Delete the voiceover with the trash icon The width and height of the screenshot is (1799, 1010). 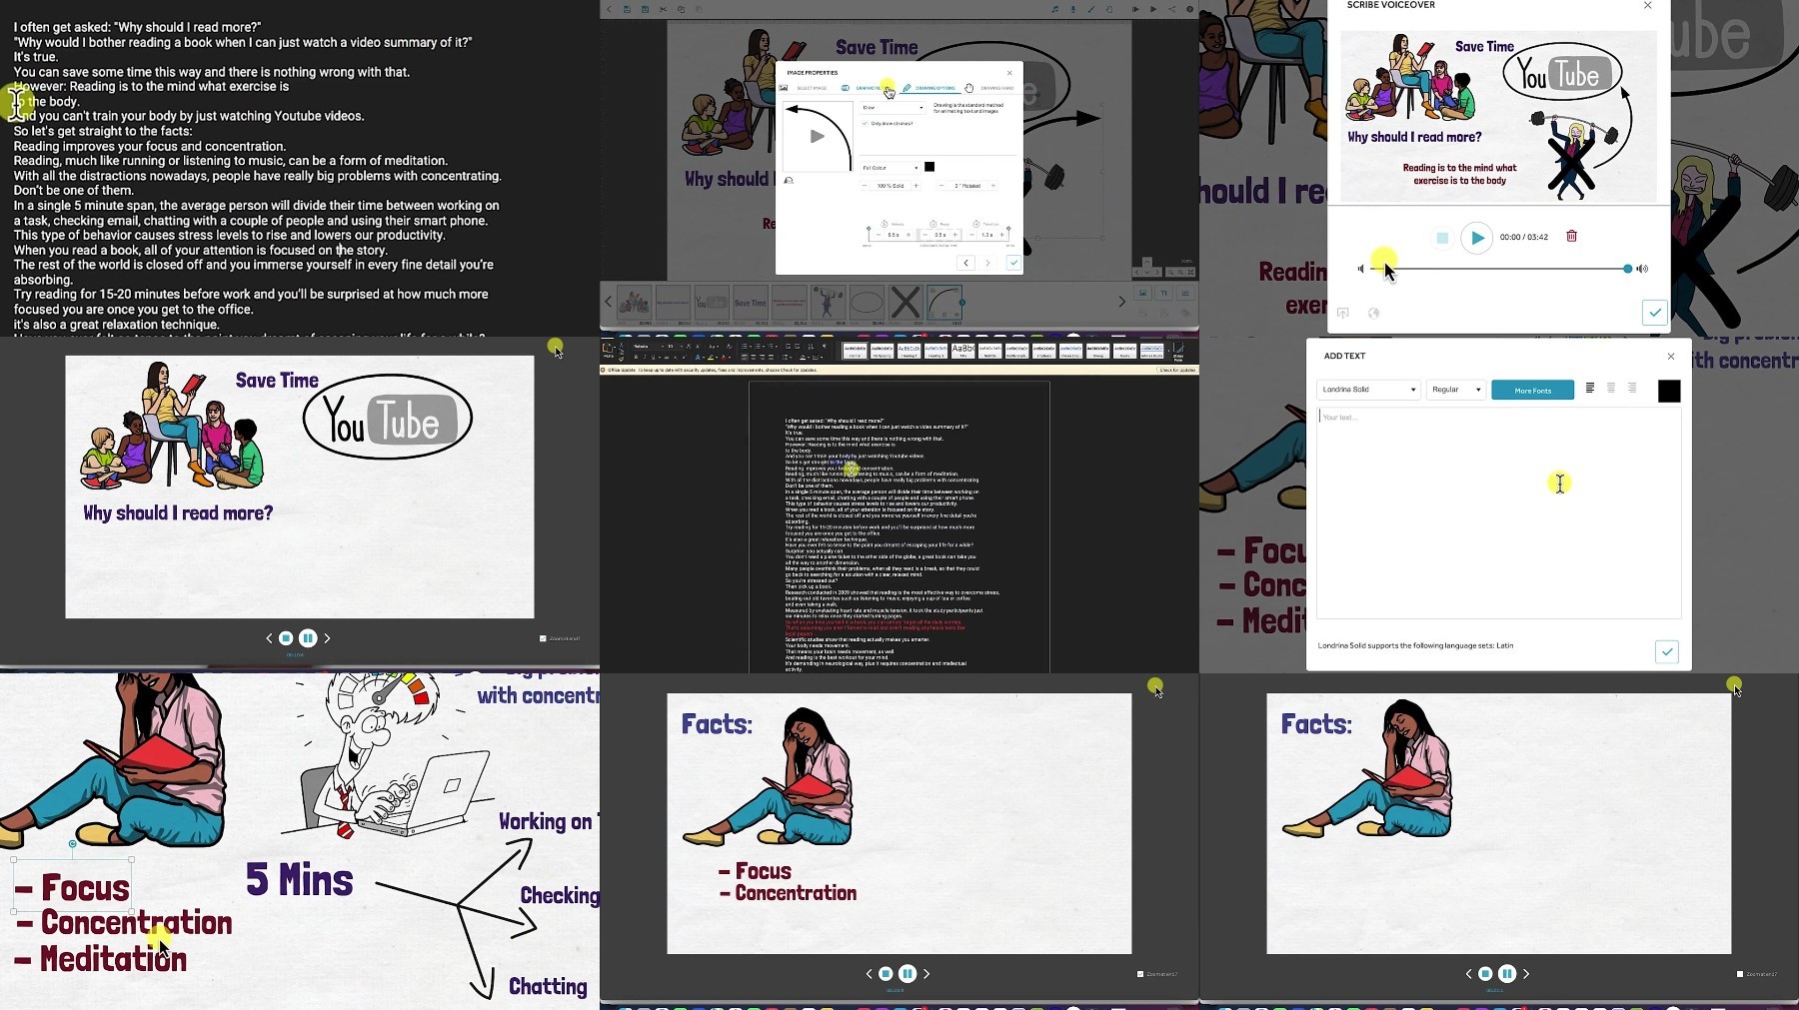(x=1571, y=236)
